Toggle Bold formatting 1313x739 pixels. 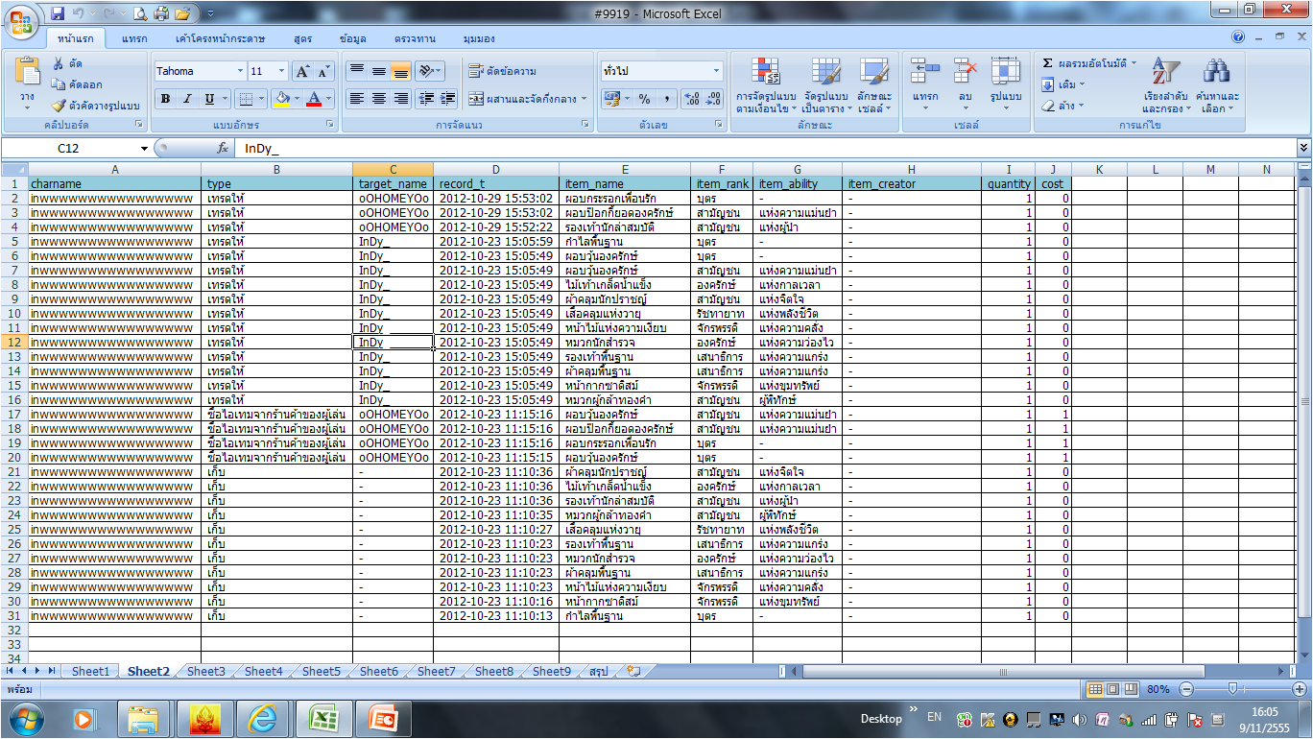pos(165,99)
